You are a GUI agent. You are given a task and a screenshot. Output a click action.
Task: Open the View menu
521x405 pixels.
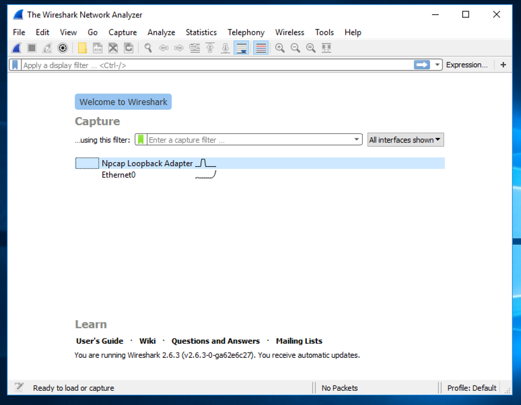[69, 32]
